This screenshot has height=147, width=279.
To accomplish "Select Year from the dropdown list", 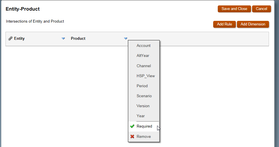I will coord(141,116).
